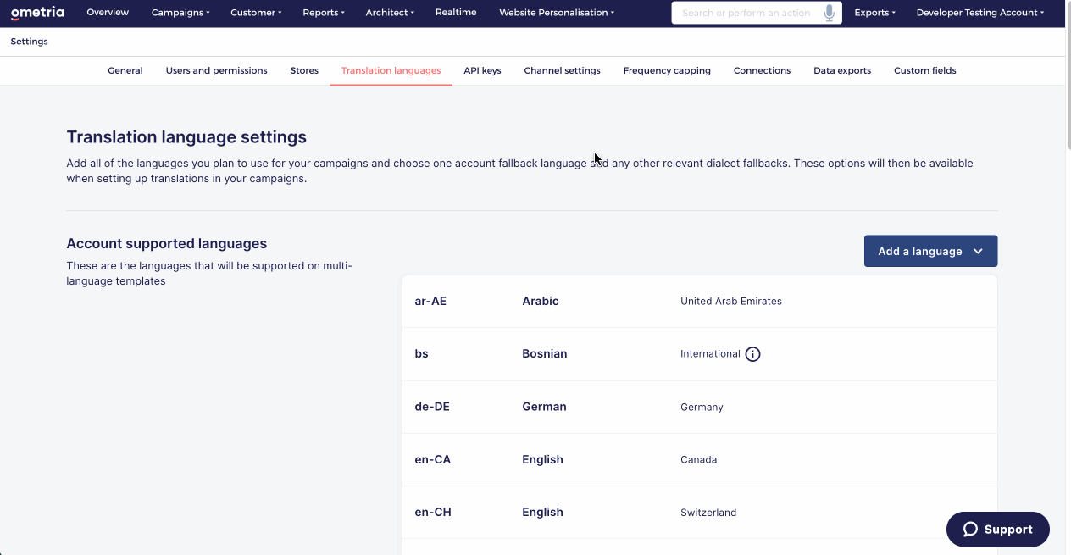Viewport: 1071px width, 555px height.
Task: Select the bs language code
Action: click(421, 354)
